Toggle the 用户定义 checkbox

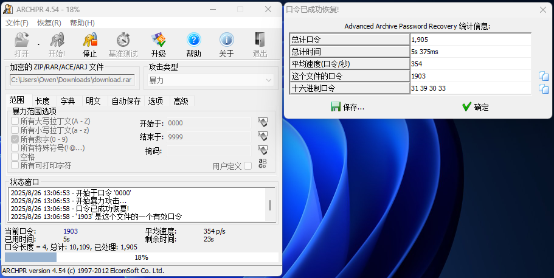[x=248, y=165]
